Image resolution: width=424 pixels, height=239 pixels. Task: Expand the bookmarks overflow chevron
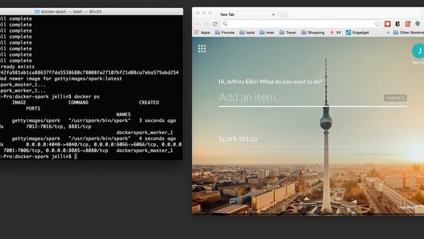point(388,33)
